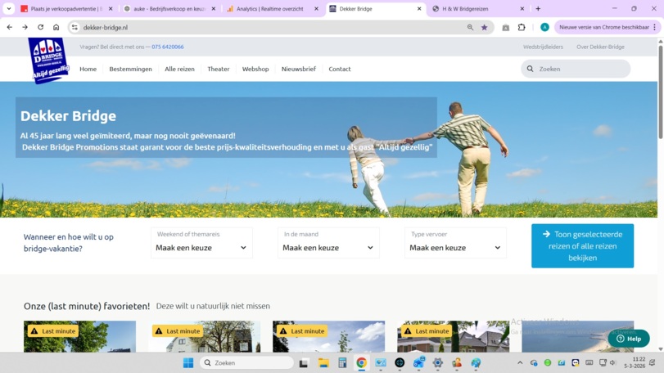Viewport: 664px width, 373px height.
Task: Click the website Zoeken search field
Action: [x=581, y=69]
